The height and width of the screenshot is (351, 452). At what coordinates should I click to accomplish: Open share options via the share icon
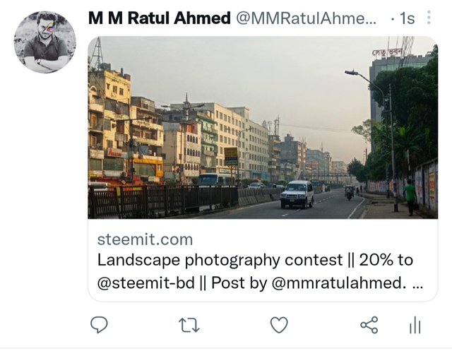click(x=369, y=325)
